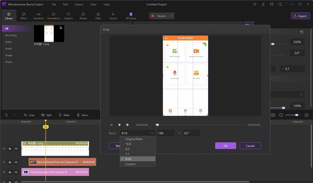Image resolution: width=313 pixels, height=183 pixels.
Task: Open the Caption panel
Action: pos(68,16)
